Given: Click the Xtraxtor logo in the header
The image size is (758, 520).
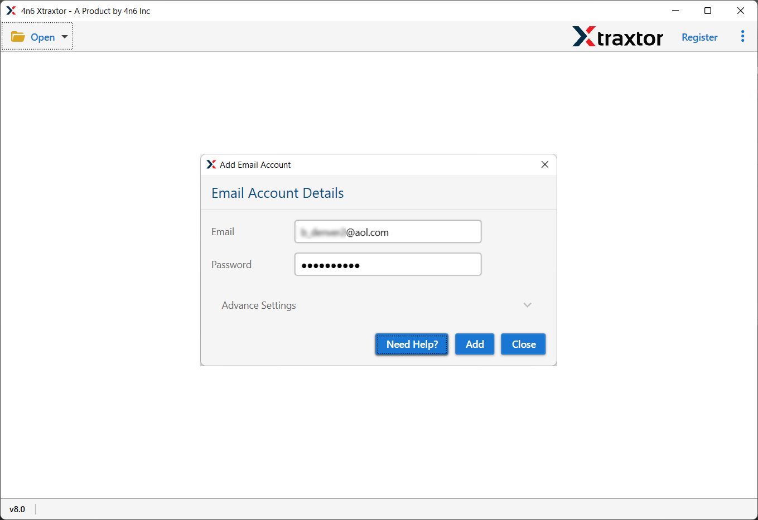Looking at the screenshot, I should tap(618, 37).
